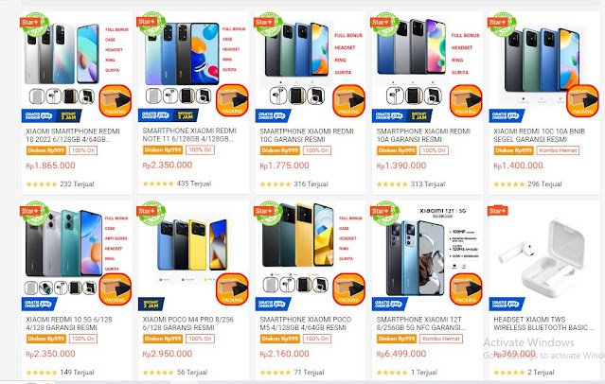Image resolution: width=605 pixels, height=384 pixels.
Task: Click the Rp2.350.000 price of Redmi 10 5G
Action: [x=50, y=354]
